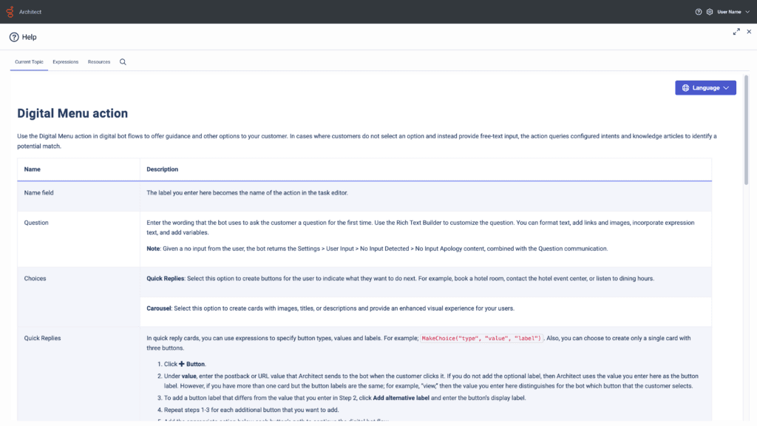Click the globe icon on Language button

685,88
